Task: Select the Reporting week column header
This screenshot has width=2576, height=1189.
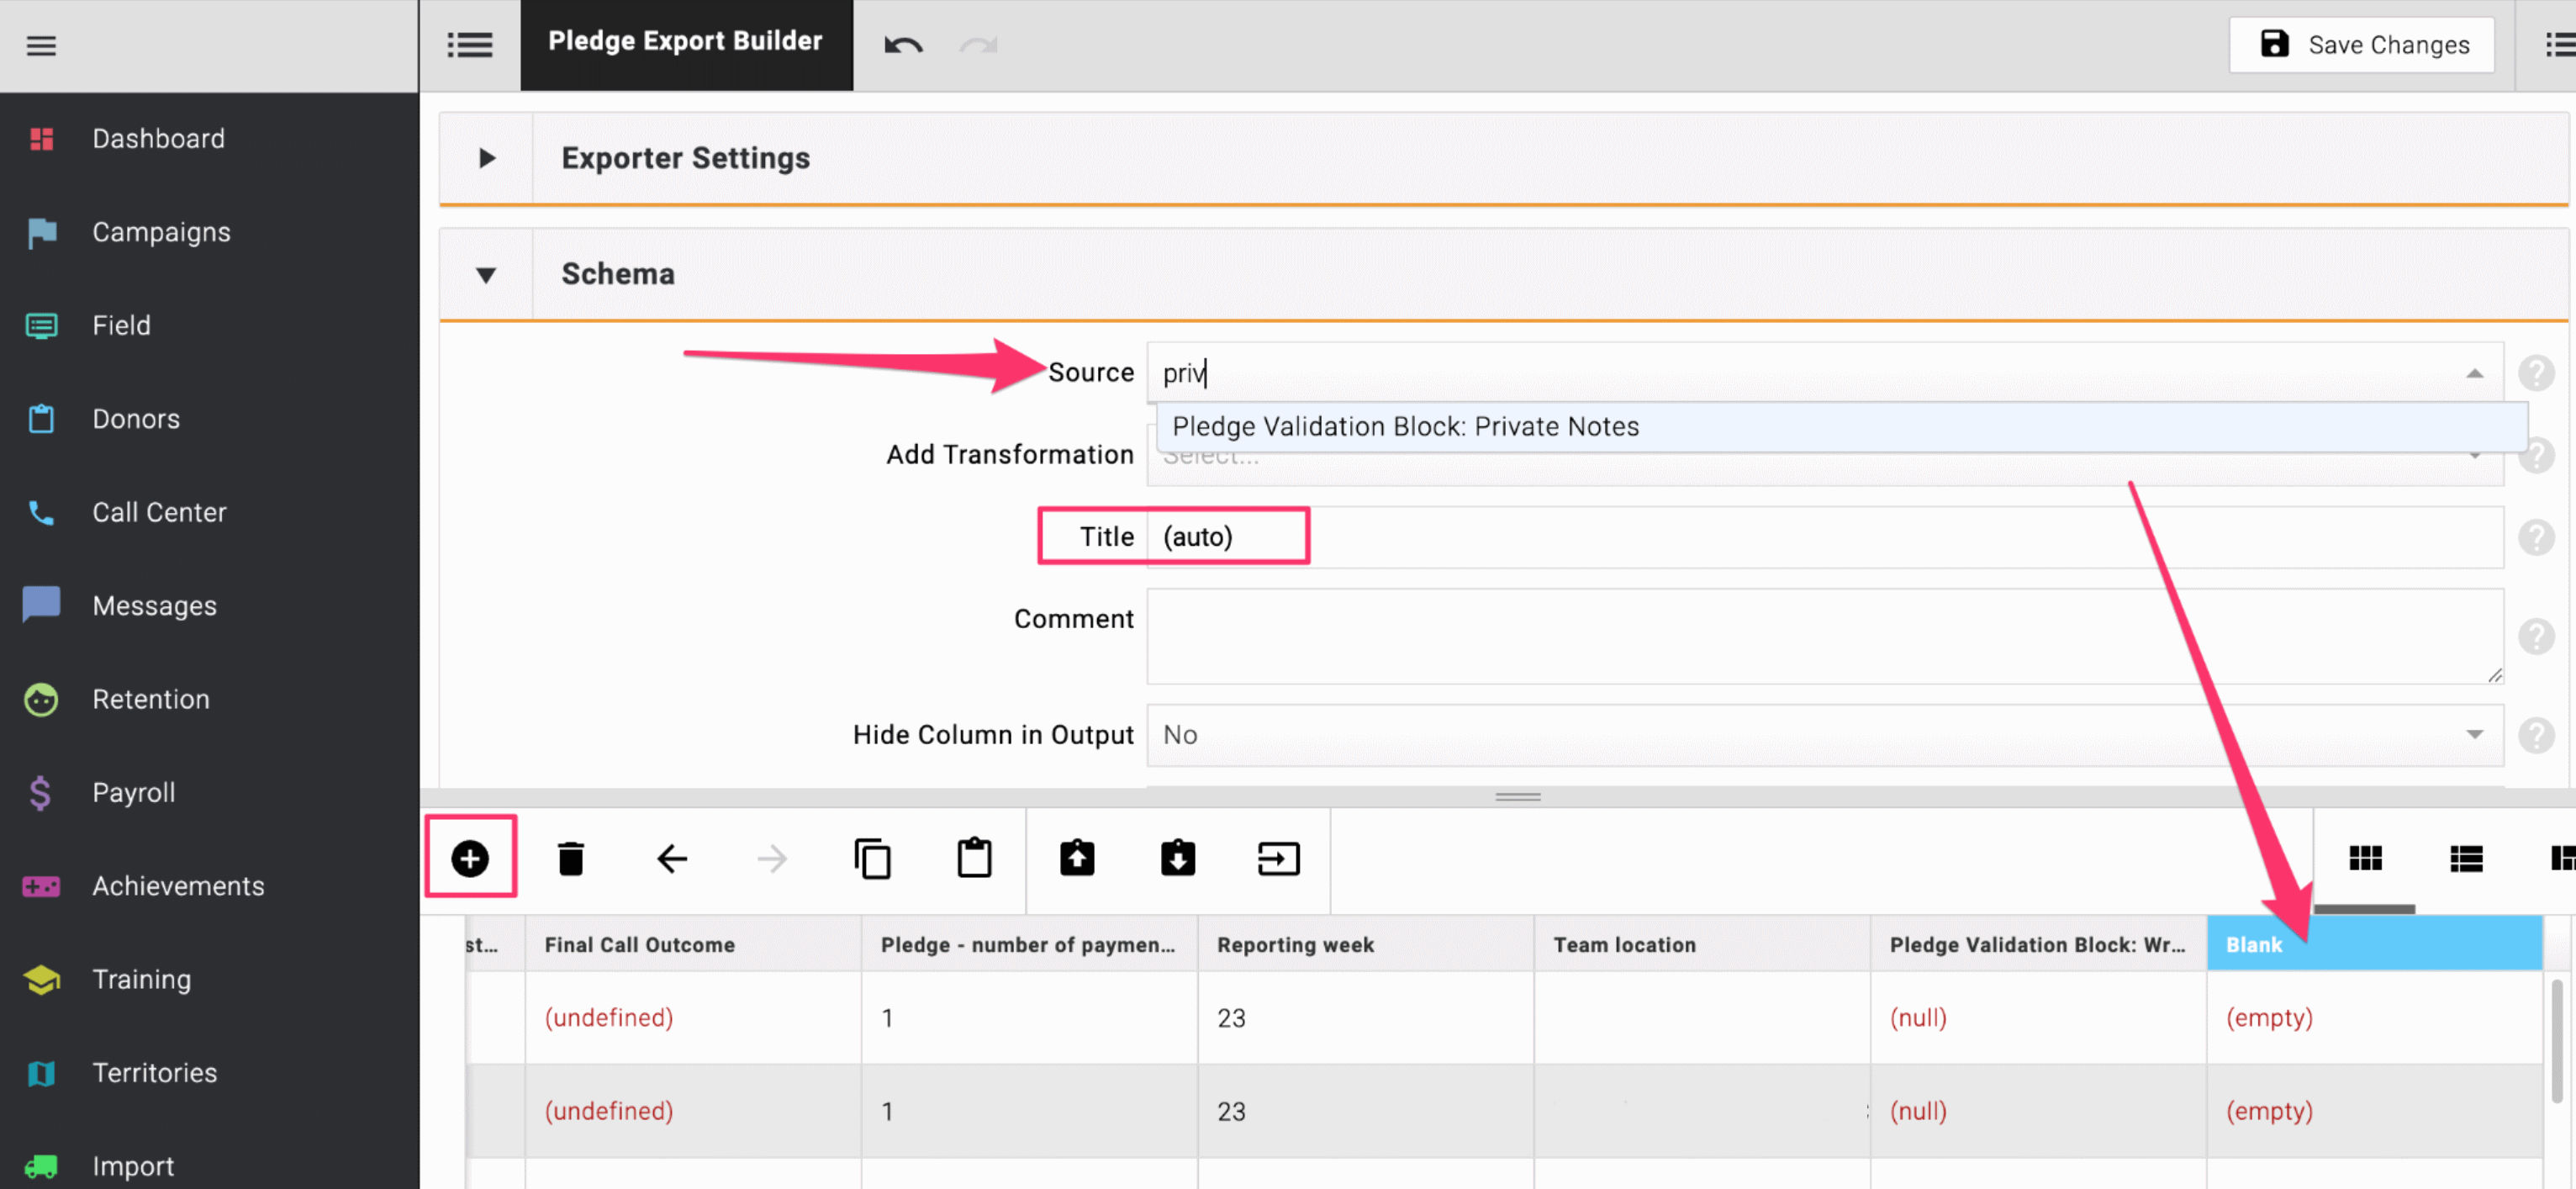Action: 1366,944
